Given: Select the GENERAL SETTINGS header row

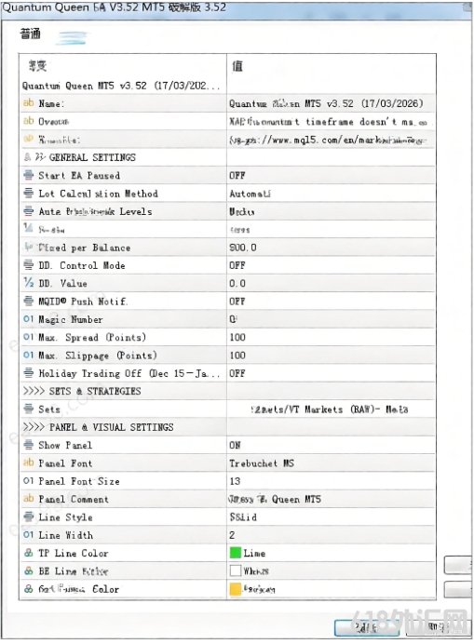Looking at the screenshot, I should click(227, 157).
